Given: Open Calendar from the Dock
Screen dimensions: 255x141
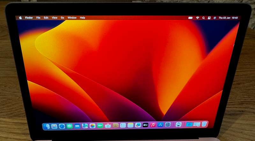Looking at the screenshot, I should 108,126.
